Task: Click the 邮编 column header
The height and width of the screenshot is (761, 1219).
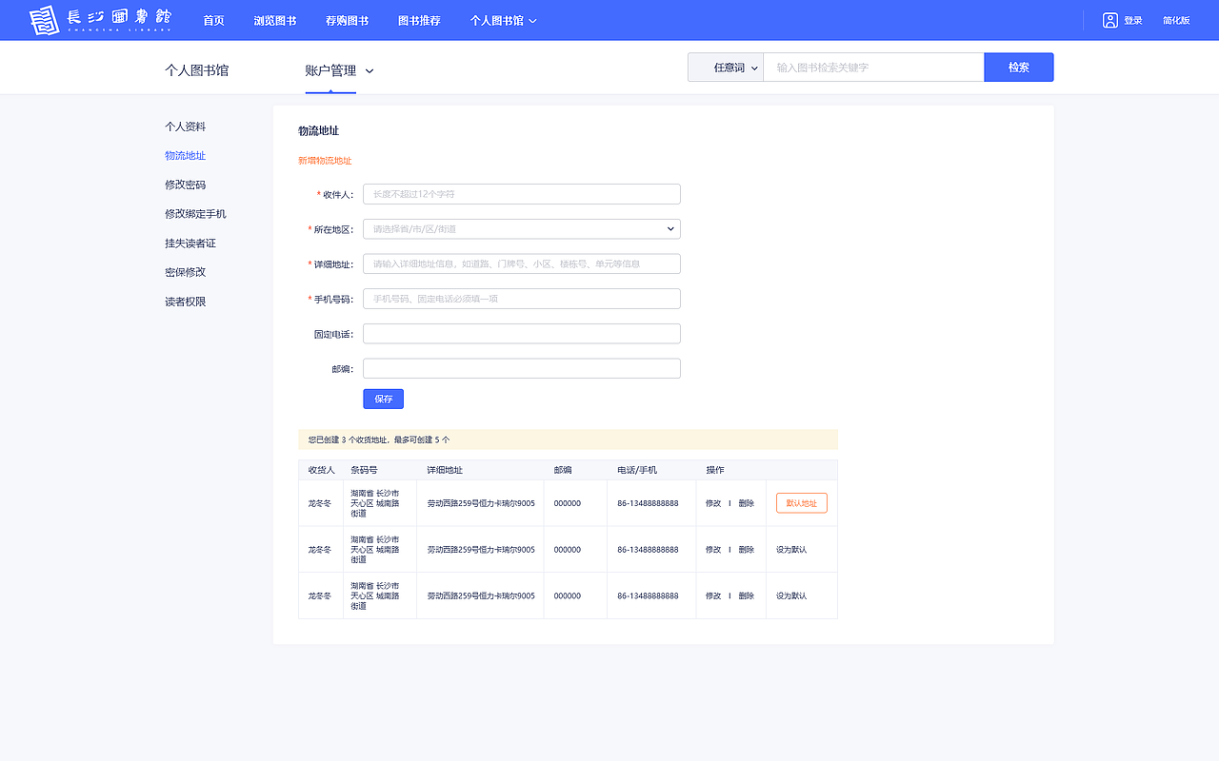Action: click(x=563, y=470)
